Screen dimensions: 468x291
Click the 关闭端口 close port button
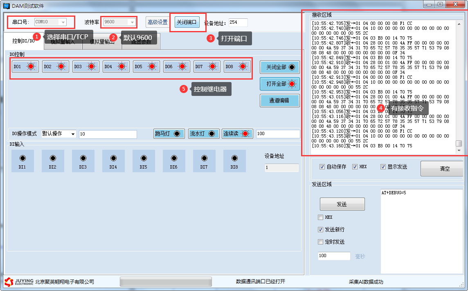point(187,22)
